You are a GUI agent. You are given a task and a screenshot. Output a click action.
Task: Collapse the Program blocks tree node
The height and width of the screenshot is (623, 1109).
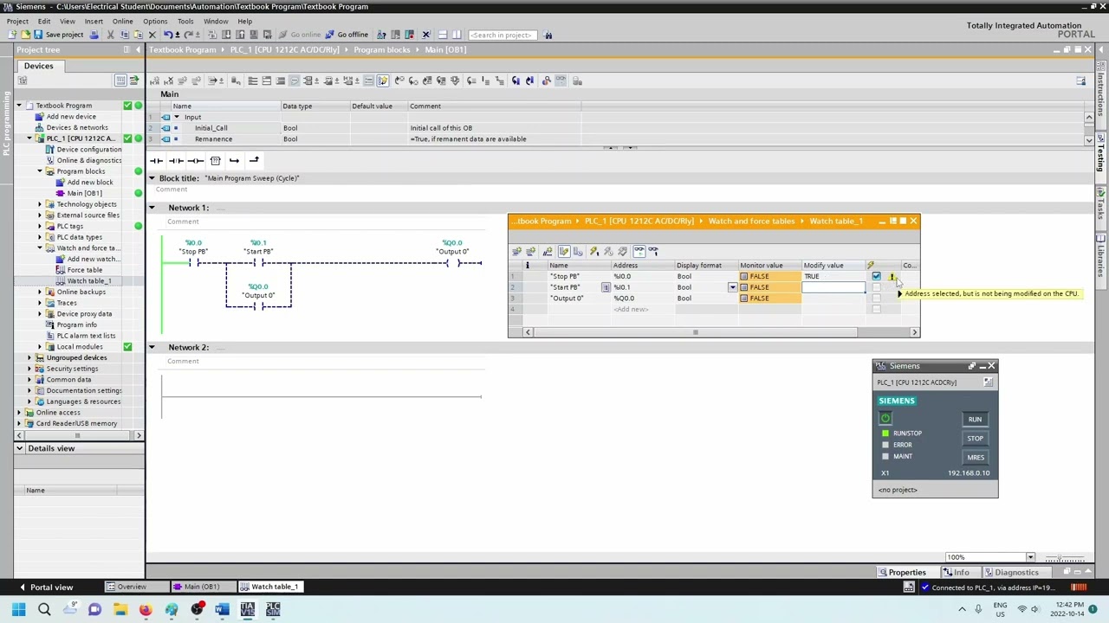[39, 171]
